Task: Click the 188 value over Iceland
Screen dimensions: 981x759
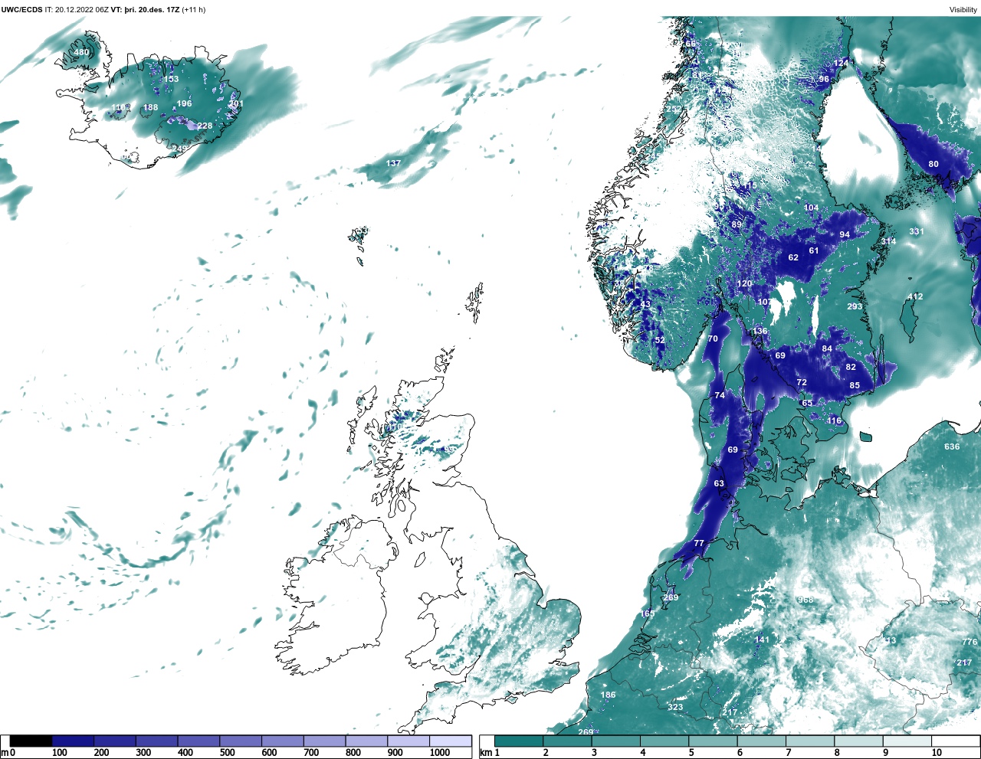Action: pyautogui.click(x=151, y=107)
